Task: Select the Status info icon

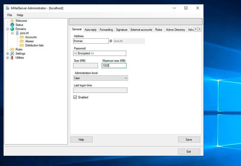Action: (12, 25)
